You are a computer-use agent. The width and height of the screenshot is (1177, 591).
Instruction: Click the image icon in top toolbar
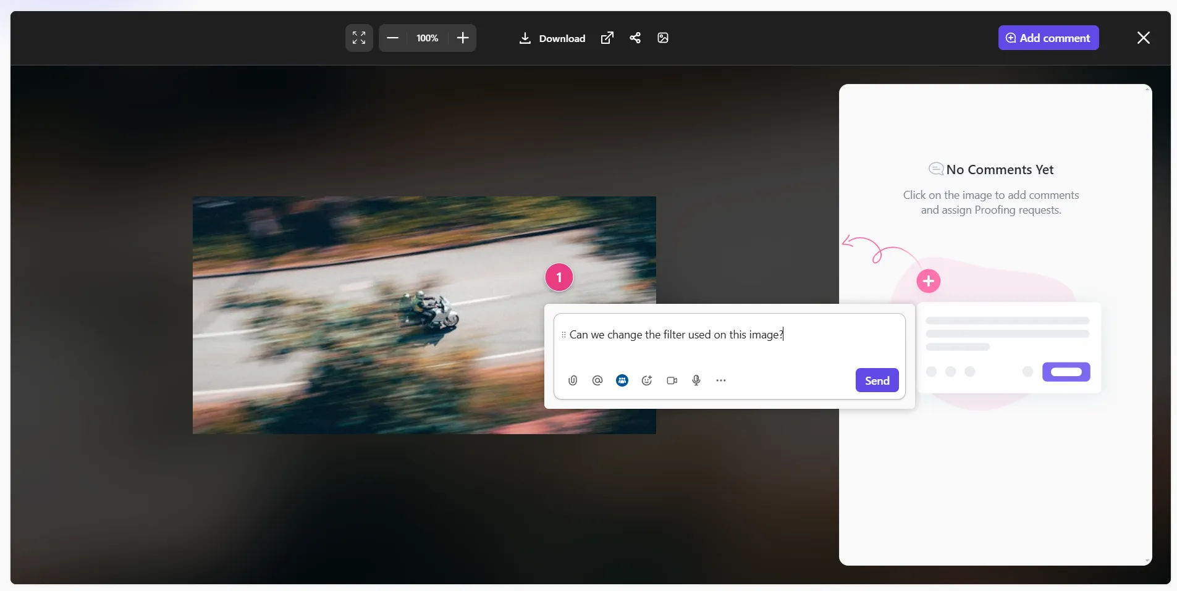(663, 38)
